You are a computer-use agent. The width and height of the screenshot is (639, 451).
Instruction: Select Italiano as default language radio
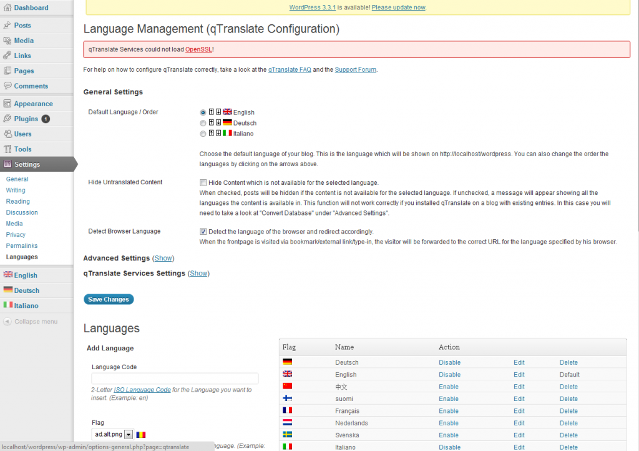(x=203, y=134)
